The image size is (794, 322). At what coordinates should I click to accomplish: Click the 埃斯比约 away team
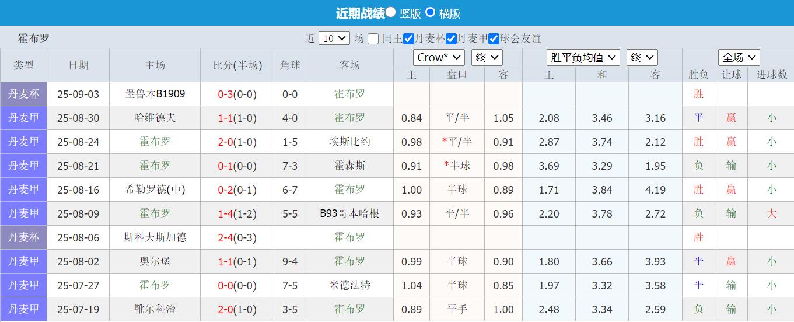pyautogui.click(x=349, y=142)
